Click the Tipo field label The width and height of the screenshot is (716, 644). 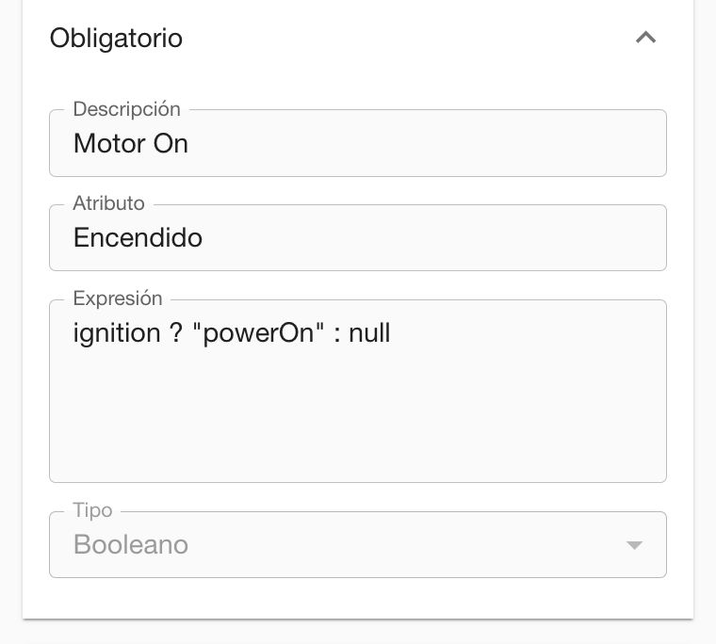click(92, 510)
